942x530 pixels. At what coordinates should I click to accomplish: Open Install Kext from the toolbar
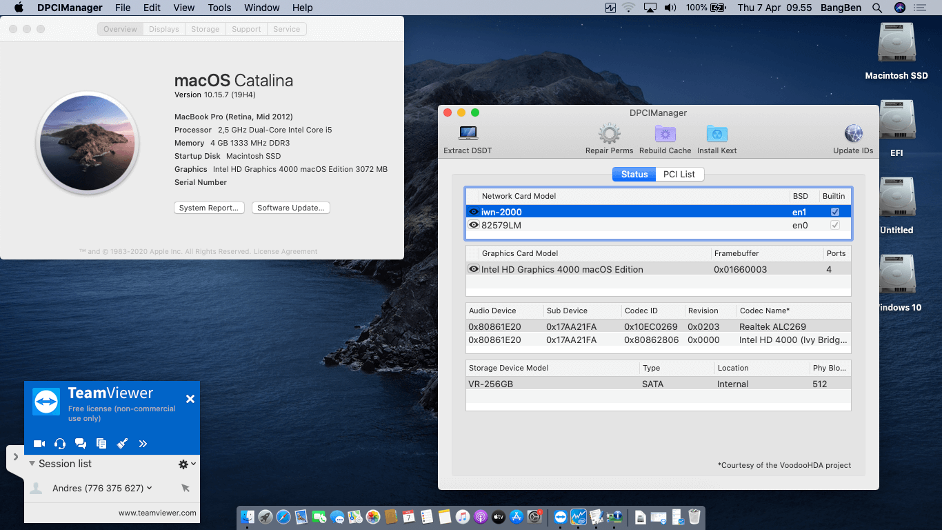716,133
